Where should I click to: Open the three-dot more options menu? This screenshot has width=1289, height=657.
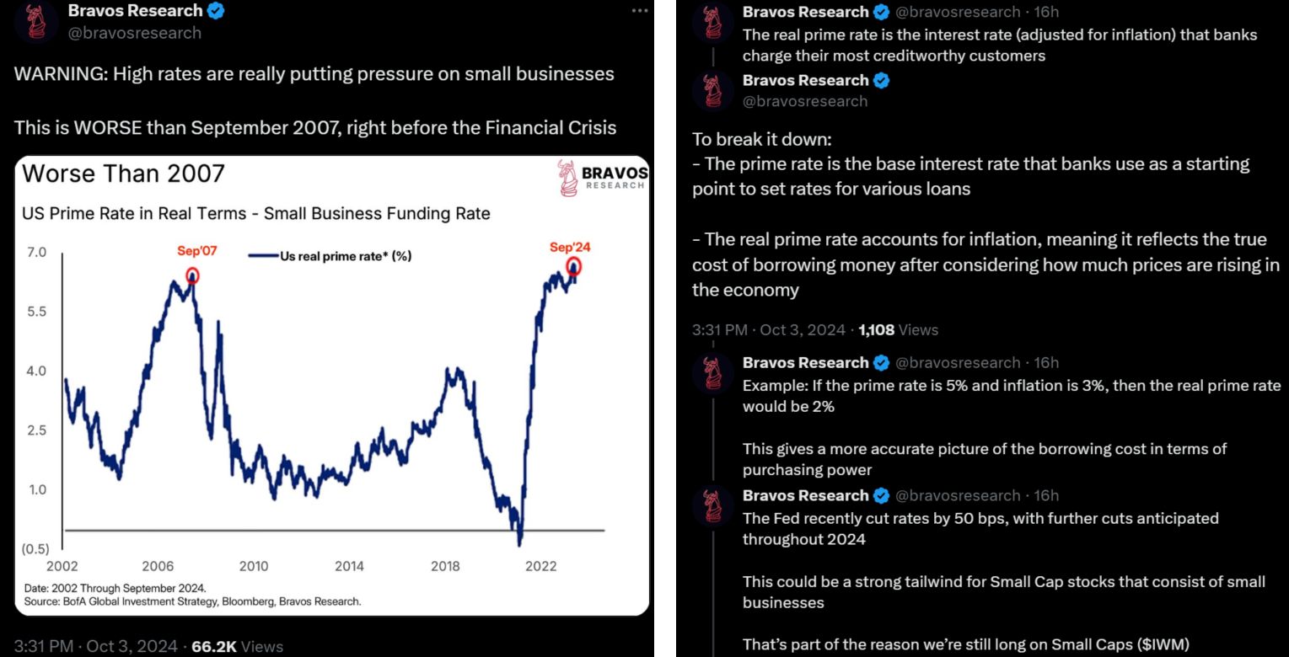click(x=640, y=10)
